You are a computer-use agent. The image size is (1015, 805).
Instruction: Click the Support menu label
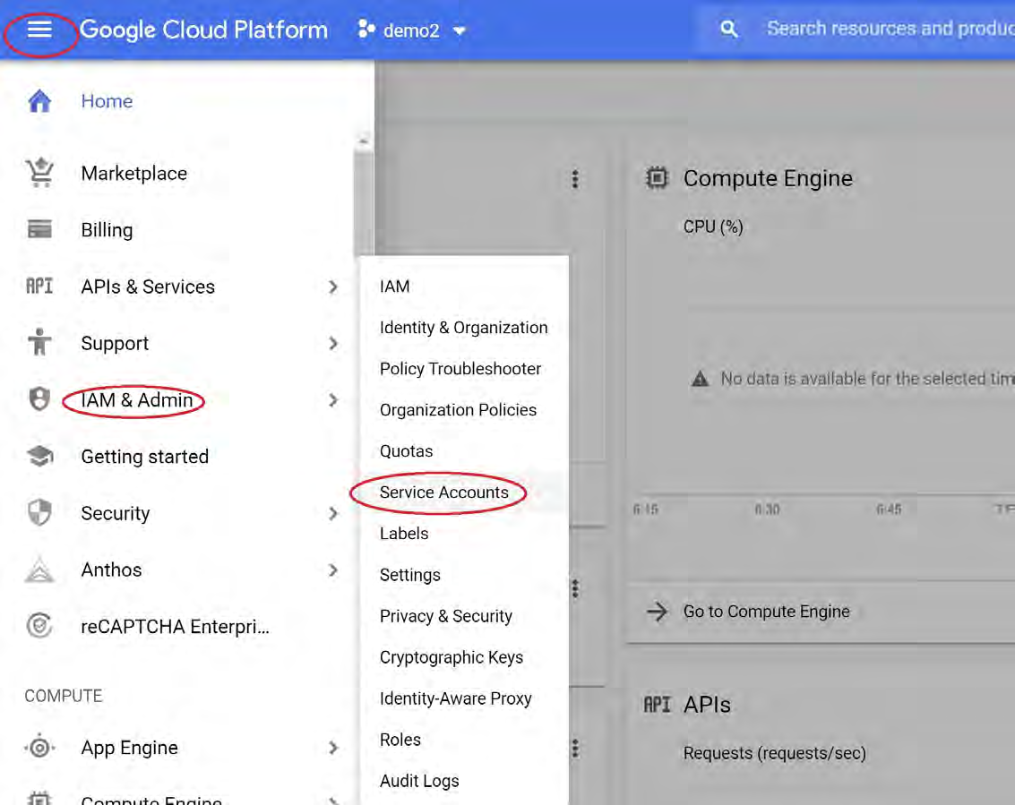(x=115, y=343)
